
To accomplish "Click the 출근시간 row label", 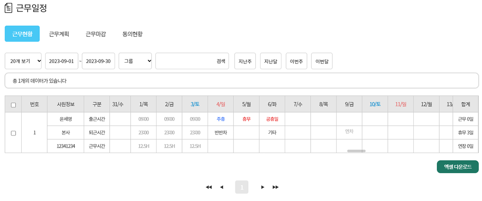I will point(97,119).
